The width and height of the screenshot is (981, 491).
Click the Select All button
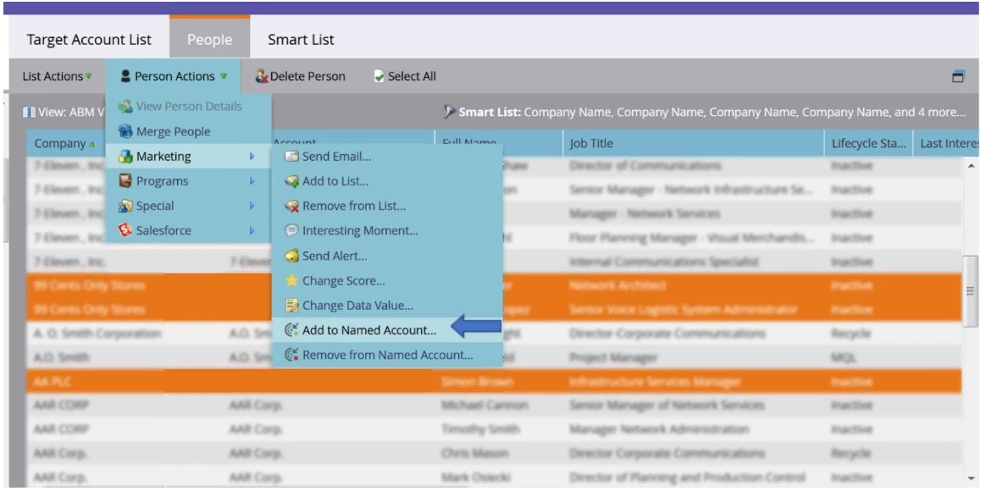pos(405,76)
